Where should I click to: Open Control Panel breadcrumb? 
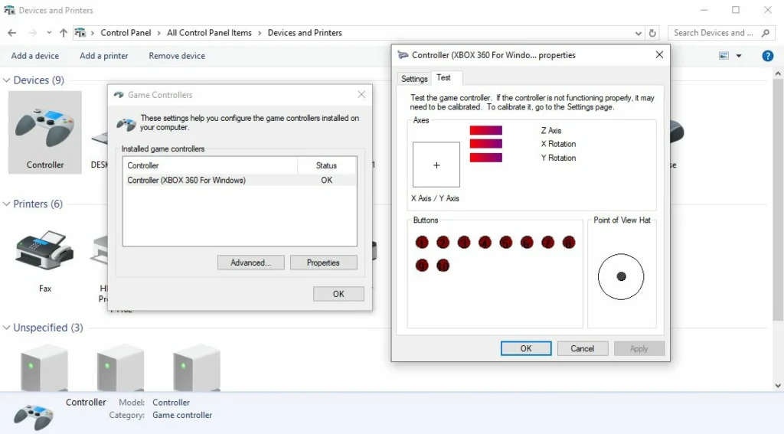tap(126, 33)
